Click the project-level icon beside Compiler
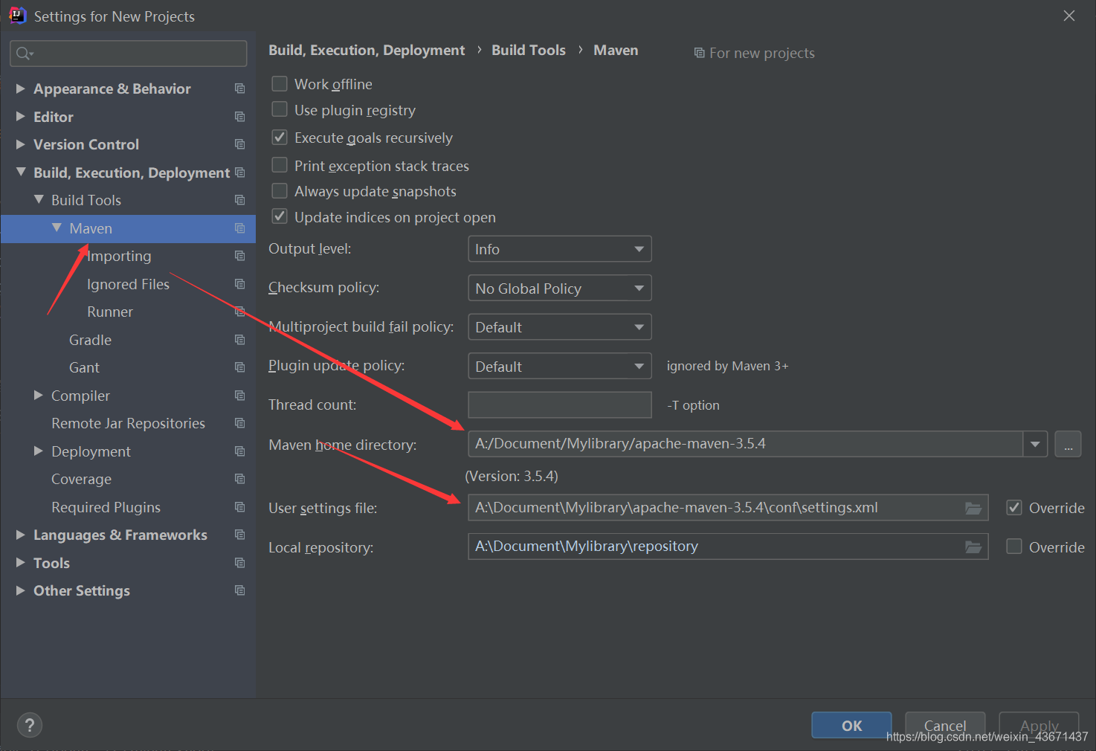This screenshot has width=1096, height=751. point(239,396)
